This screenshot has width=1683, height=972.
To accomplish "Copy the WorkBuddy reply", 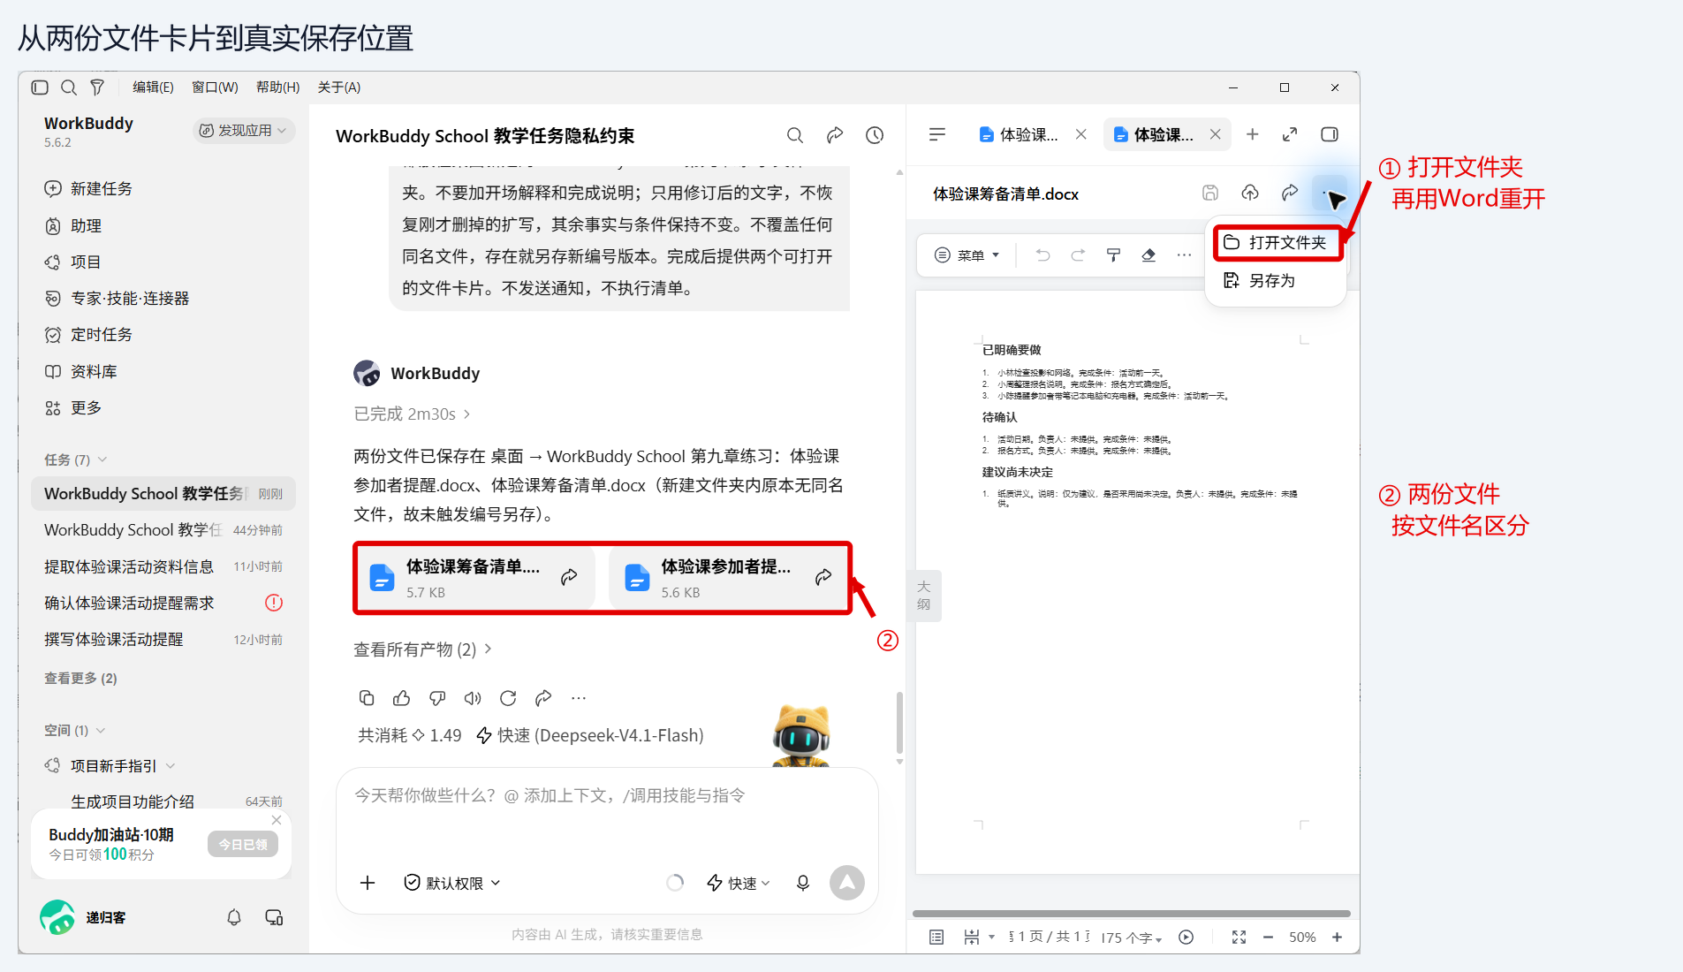I will [x=367, y=698].
